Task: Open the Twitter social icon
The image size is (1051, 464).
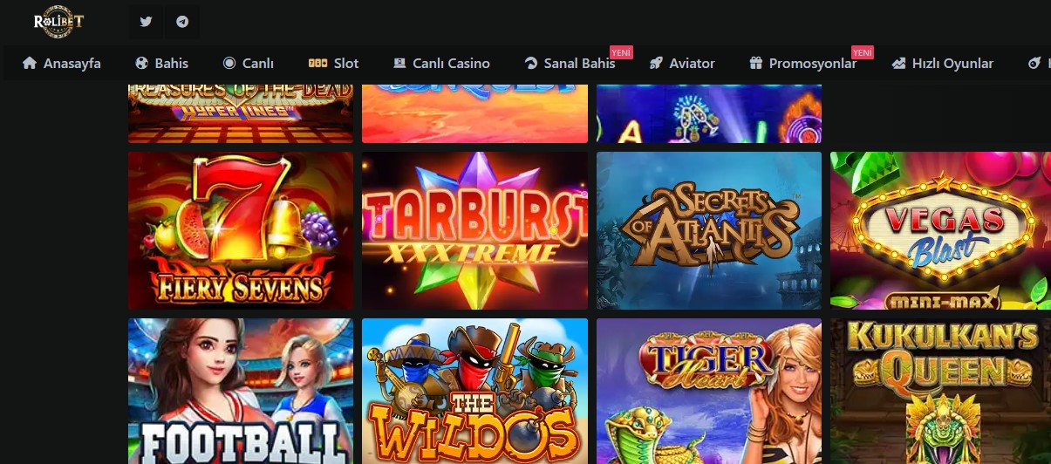Action: 146,22
